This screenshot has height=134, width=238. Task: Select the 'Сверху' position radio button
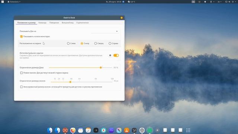click(x=96, y=44)
